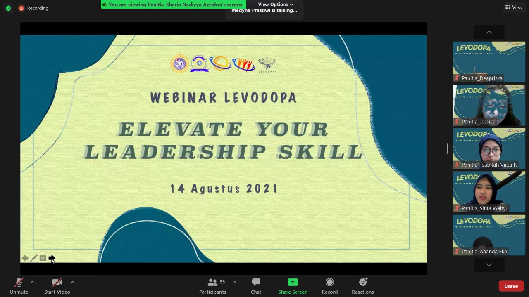
Task: Select Panitia_Jessica video thumbnail
Action: click(x=489, y=105)
